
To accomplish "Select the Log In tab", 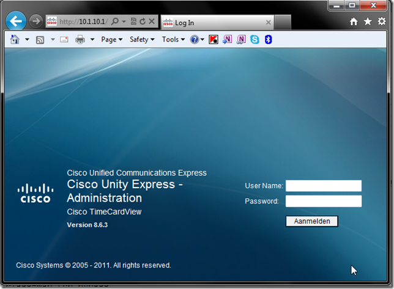I will [x=217, y=23].
